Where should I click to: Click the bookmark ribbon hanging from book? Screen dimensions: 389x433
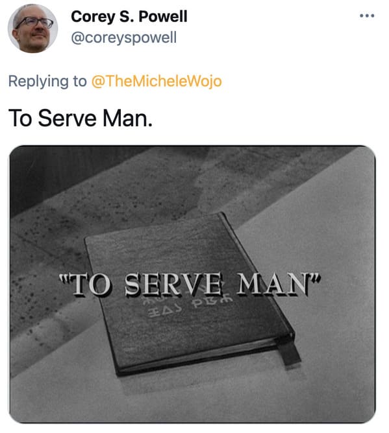tap(290, 351)
